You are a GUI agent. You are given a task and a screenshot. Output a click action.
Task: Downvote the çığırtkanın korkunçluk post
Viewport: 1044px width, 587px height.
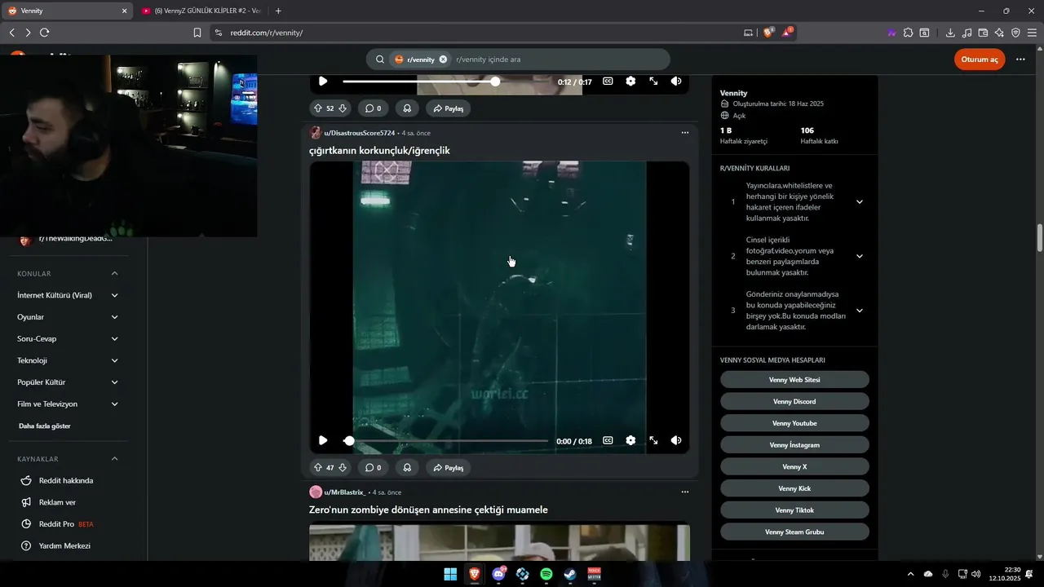(x=343, y=468)
